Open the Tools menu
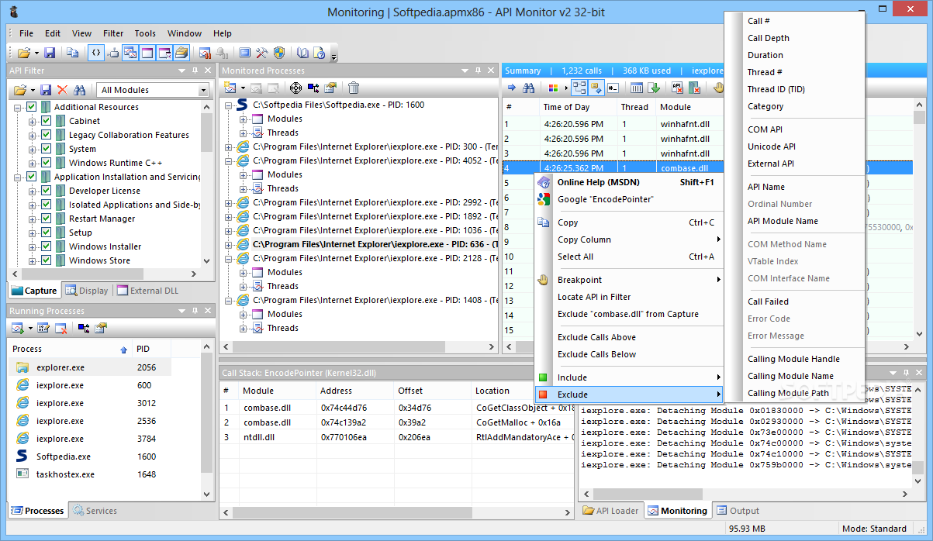Image resolution: width=933 pixels, height=541 pixels. click(x=145, y=33)
